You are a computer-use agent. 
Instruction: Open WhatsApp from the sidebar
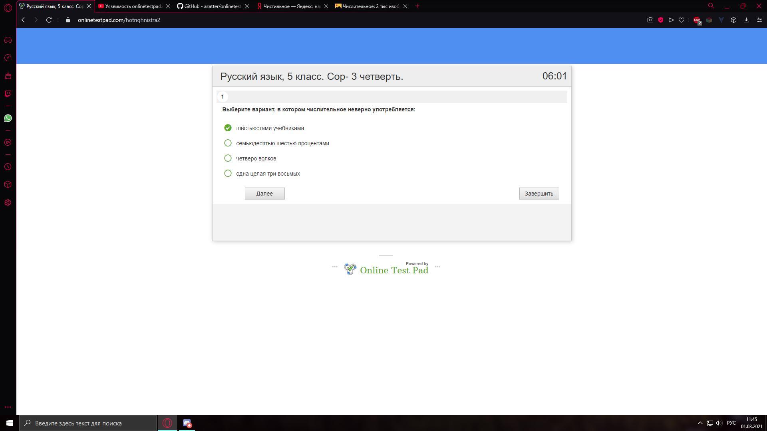pyautogui.click(x=8, y=118)
